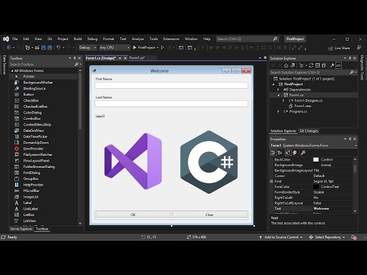
Task: Click Sync/Refresh icon in Solution Explorer toolbar
Action: coord(311,65)
